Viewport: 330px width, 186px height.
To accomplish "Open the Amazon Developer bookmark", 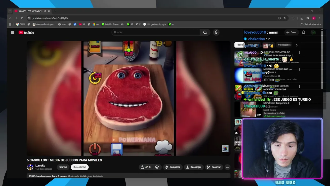I will tap(44, 24).
